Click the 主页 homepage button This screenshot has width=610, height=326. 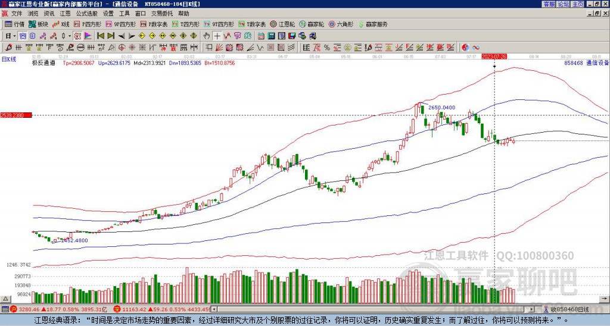pyautogui.click(x=578, y=4)
